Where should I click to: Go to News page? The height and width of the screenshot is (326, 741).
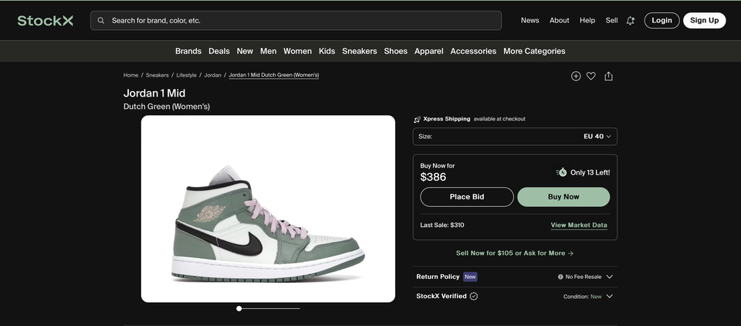click(530, 20)
